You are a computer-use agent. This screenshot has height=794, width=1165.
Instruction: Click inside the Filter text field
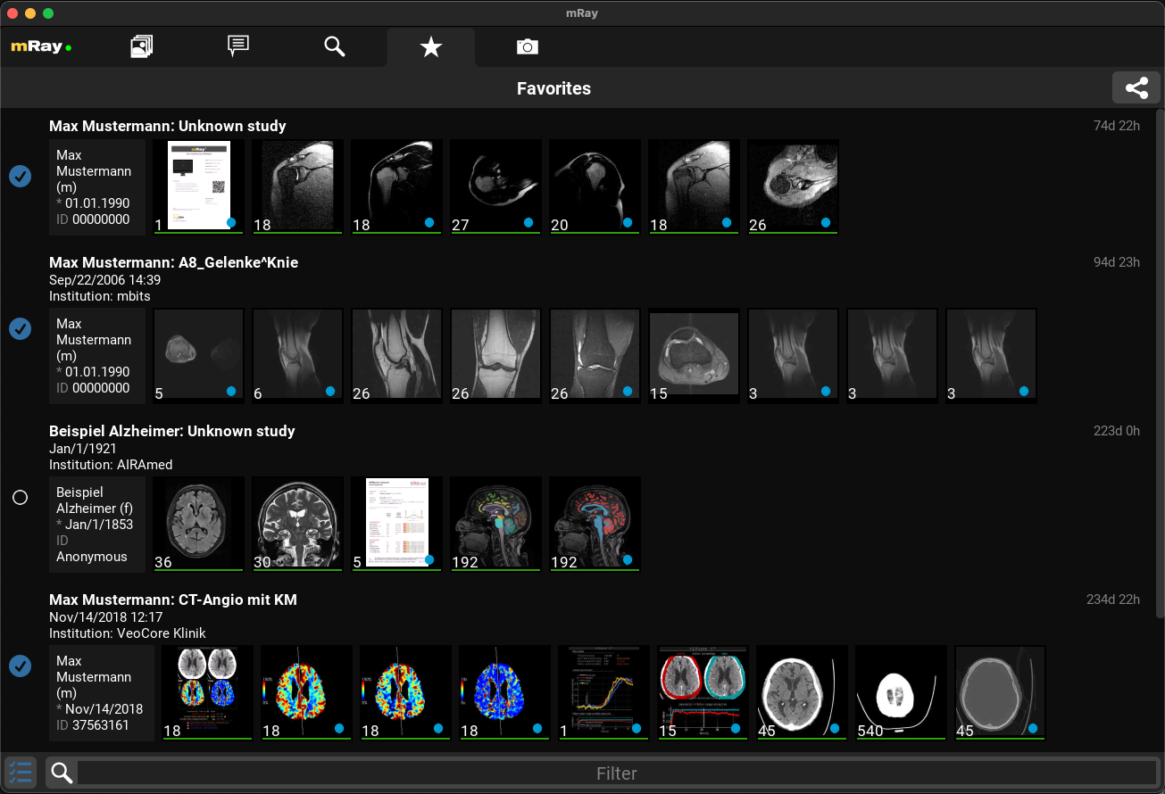[x=616, y=773]
